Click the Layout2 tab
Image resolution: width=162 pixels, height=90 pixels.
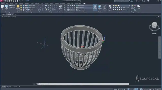(15, 87)
